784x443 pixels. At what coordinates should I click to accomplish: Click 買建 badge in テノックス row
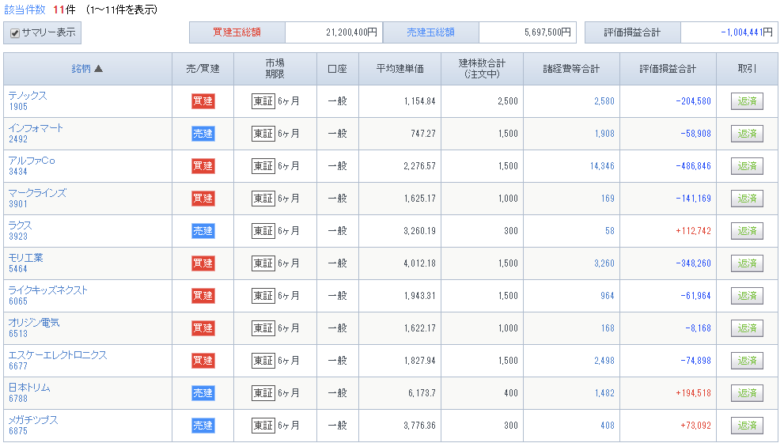point(203,101)
